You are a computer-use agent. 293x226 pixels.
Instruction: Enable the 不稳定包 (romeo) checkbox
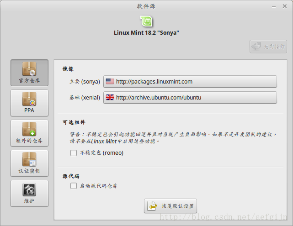(x=74, y=153)
